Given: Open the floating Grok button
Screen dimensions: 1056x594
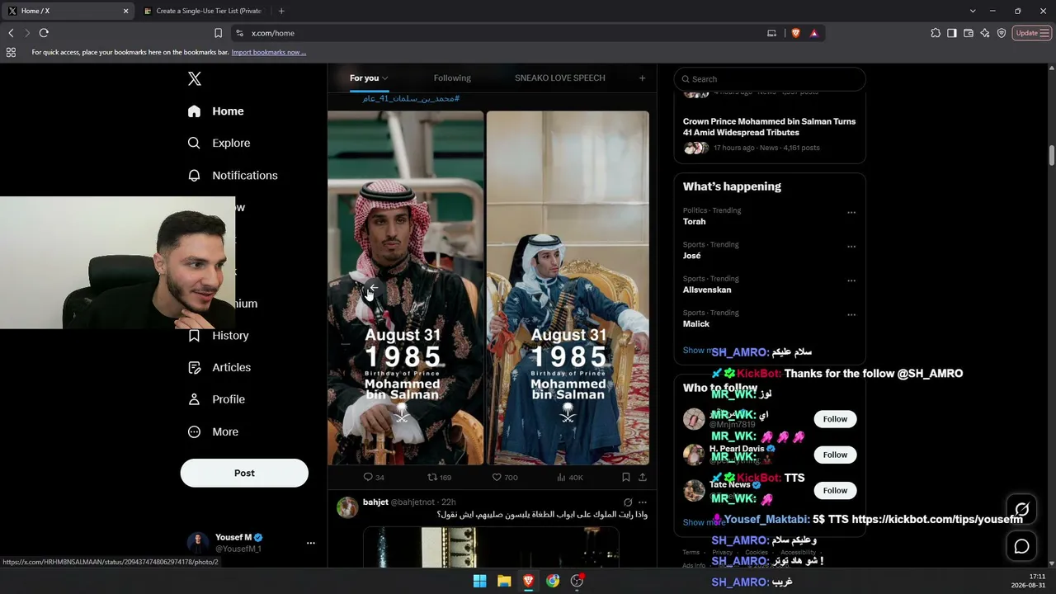Looking at the screenshot, I should click(1022, 509).
